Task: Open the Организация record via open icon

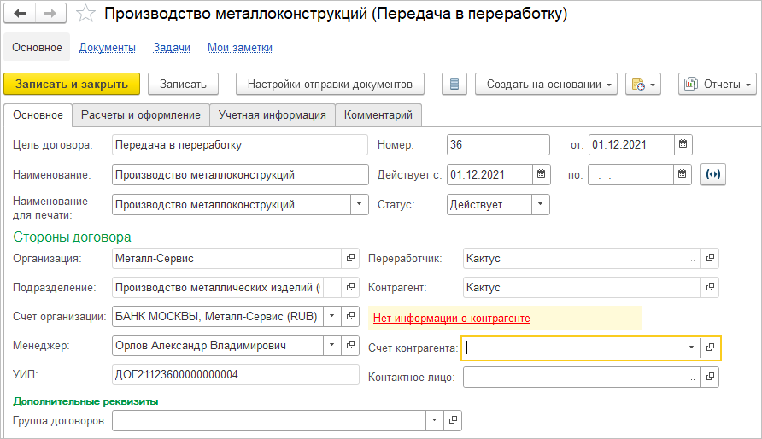Action: (350, 258)
